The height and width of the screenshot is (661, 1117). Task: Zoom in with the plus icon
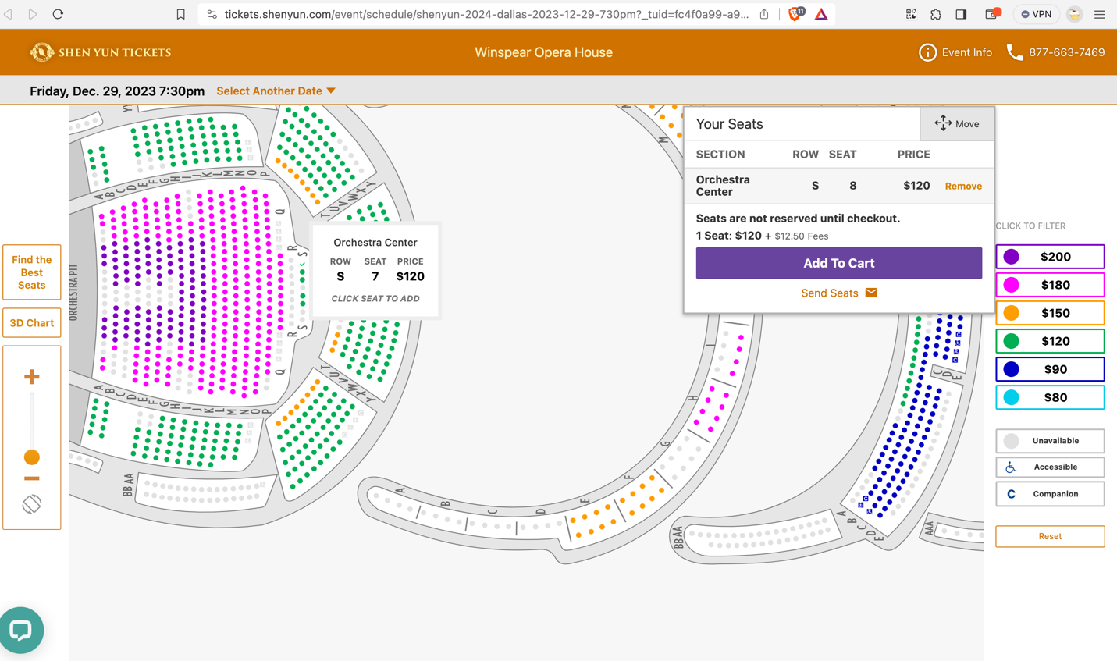pos(32,377)
